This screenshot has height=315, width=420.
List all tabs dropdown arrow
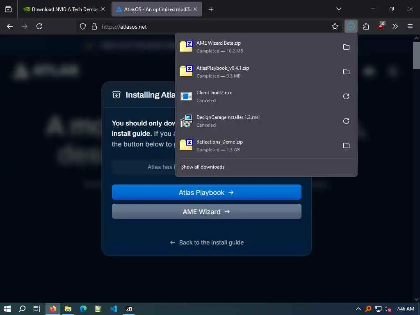tap(338, 9)
